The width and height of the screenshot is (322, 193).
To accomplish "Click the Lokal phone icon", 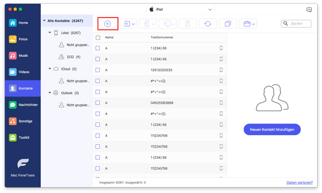I will point(56,33).
